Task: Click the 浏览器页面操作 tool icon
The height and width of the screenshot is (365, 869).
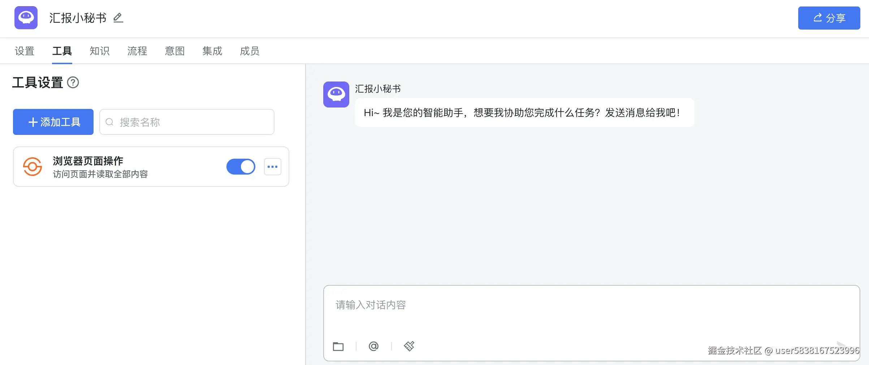Action: pos(32,167)
